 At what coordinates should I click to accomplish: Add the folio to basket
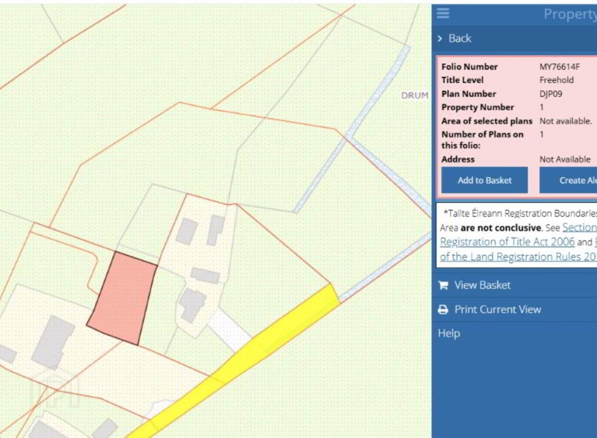pyautogui.click(x=484, y=181)
